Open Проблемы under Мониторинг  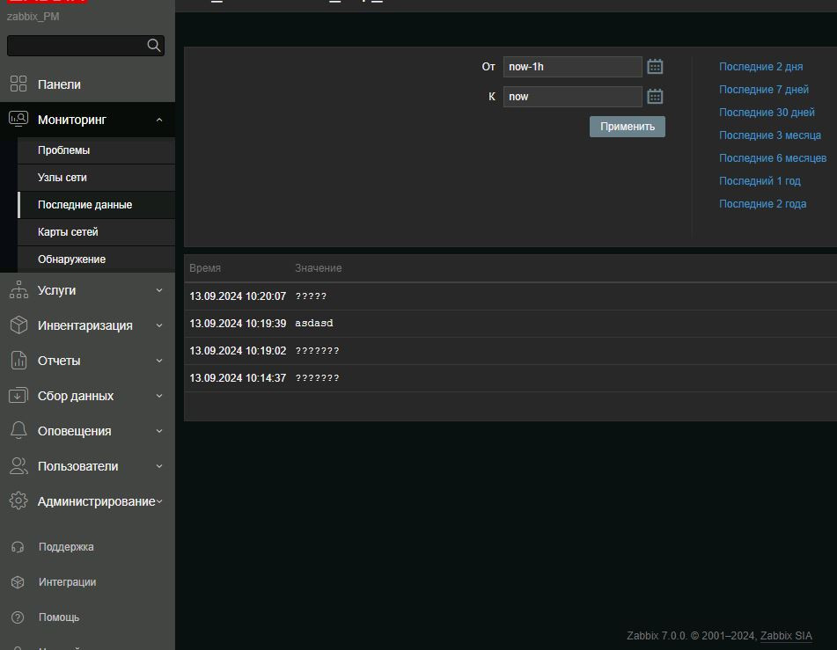tap(63, 150)
